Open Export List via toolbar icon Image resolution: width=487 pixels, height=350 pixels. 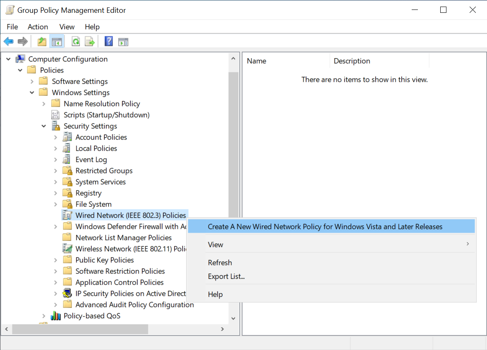(89, 41)
